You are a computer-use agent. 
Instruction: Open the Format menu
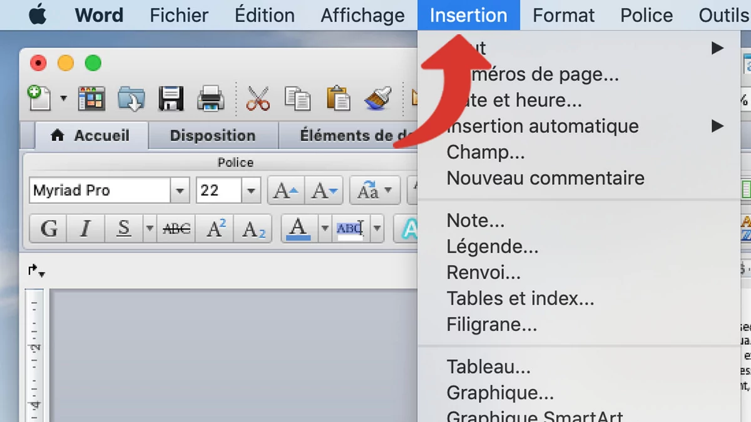[x=563, y=15]
